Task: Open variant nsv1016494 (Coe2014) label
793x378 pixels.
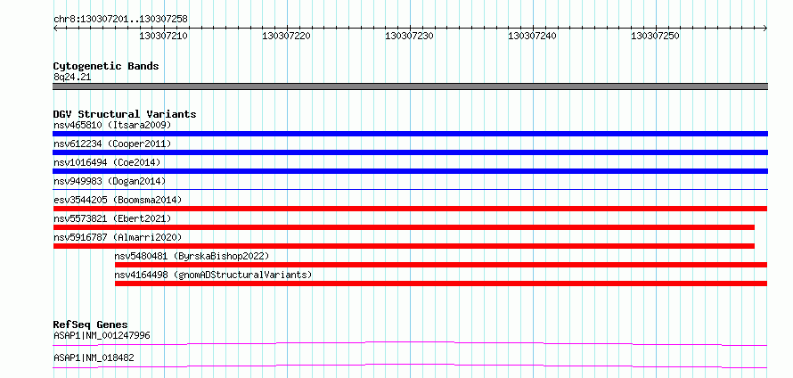Action: [107, 162]
